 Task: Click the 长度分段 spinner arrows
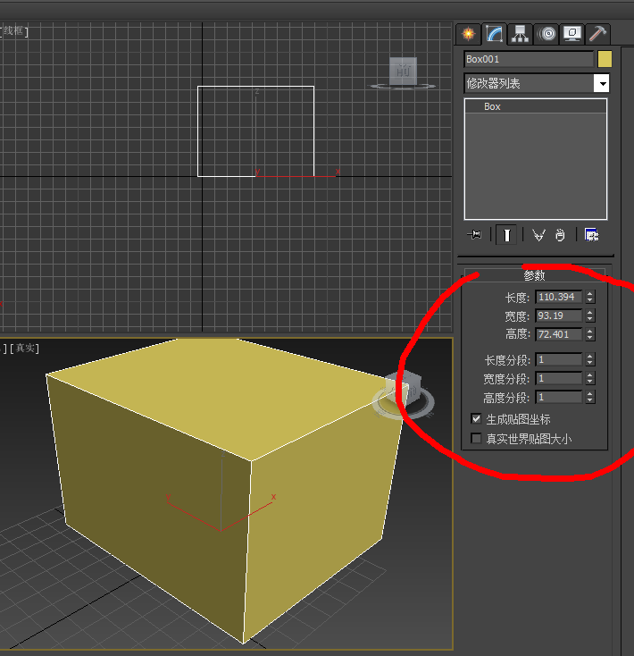click(x=589, y=360)
